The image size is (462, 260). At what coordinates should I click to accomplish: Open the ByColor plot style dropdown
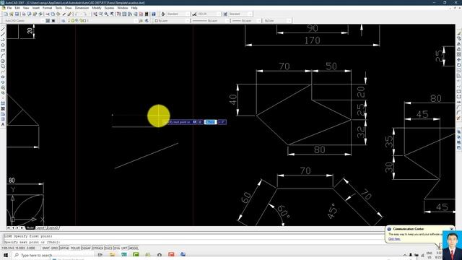(277, 21)
